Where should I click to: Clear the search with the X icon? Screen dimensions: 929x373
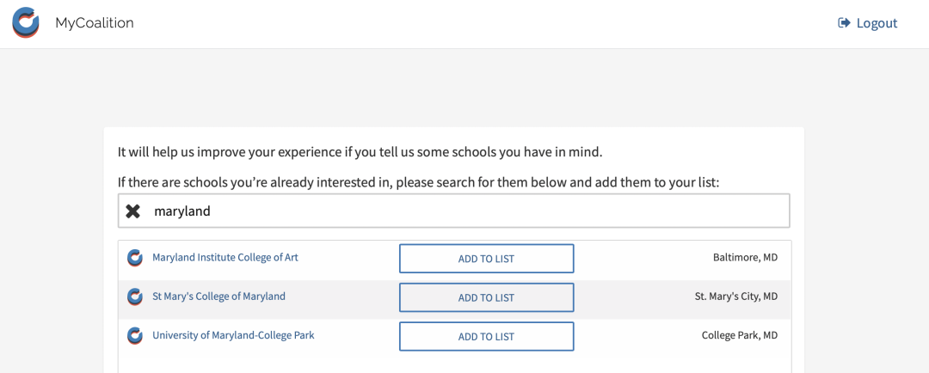pos(133,211)
